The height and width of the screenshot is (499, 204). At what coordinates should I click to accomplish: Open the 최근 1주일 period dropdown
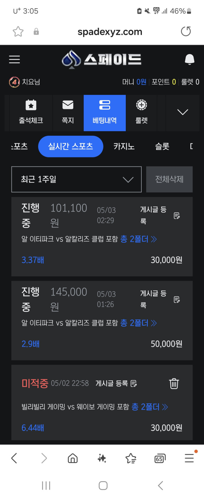pos(76,179)
